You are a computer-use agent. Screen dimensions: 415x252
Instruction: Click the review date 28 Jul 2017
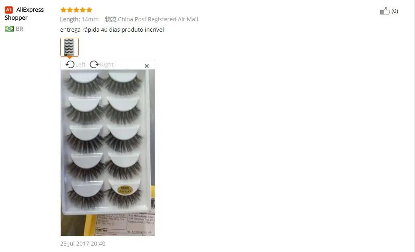point(83,244)
